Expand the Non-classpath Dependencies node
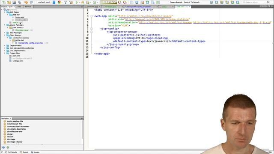The width and height of the screenshot is (274, 154). tap(5, 48)
